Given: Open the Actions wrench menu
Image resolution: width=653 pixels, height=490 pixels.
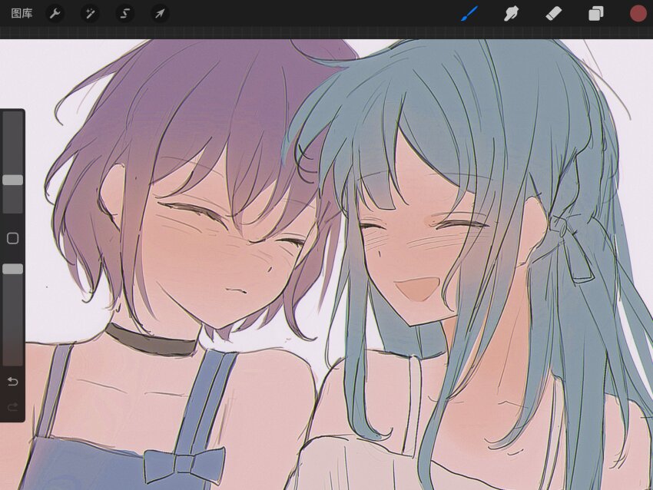Looking at the screenshot, I should coord(55,12).
